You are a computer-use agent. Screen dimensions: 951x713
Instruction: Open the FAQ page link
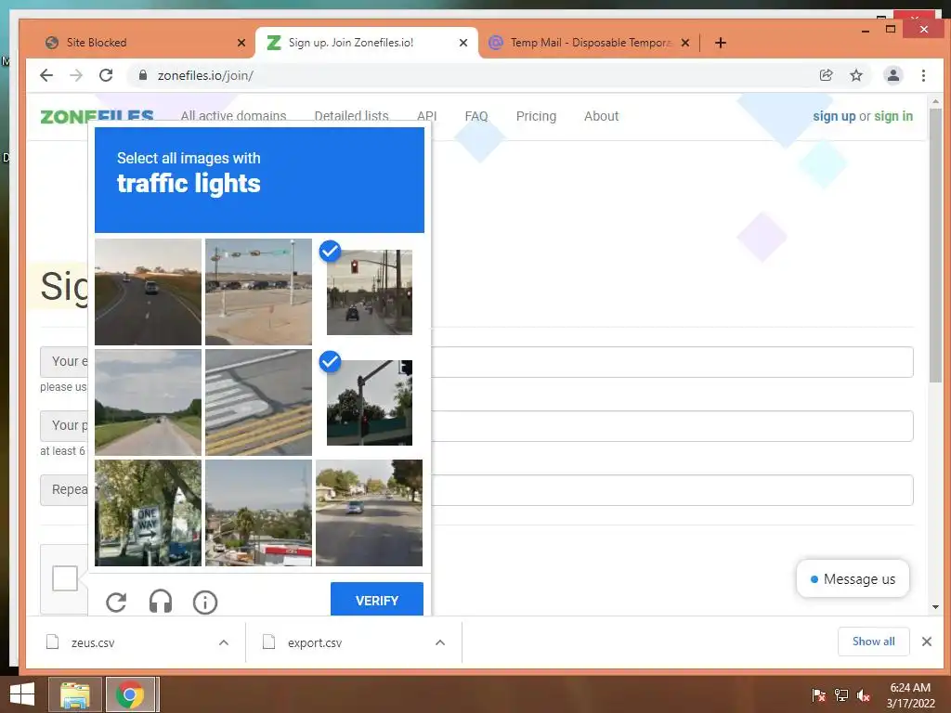tap(476, 116)
